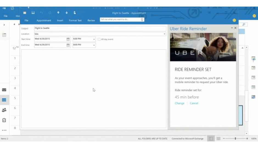This screenshot has height=148, width=258.
Task: Go to next item with down arrow
Action: pyautogui.click(x=67, y=13)
